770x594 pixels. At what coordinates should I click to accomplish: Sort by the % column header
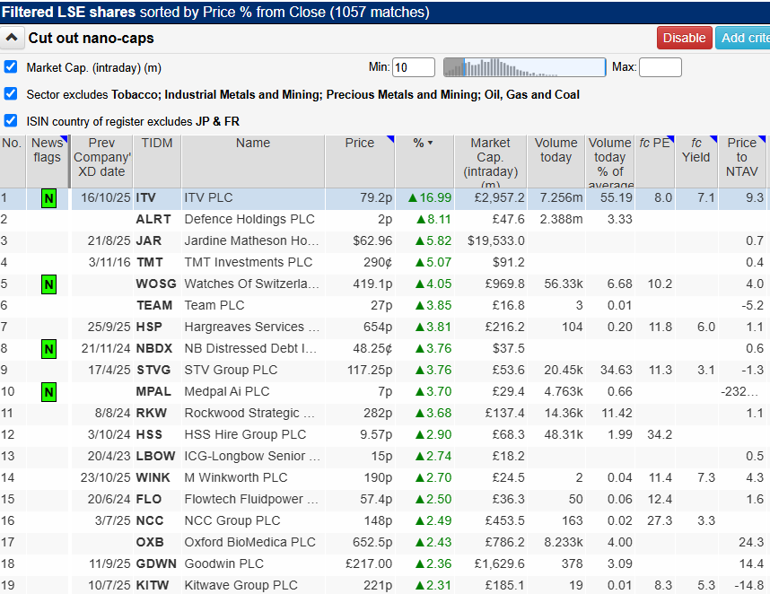[x=424, y=162]
